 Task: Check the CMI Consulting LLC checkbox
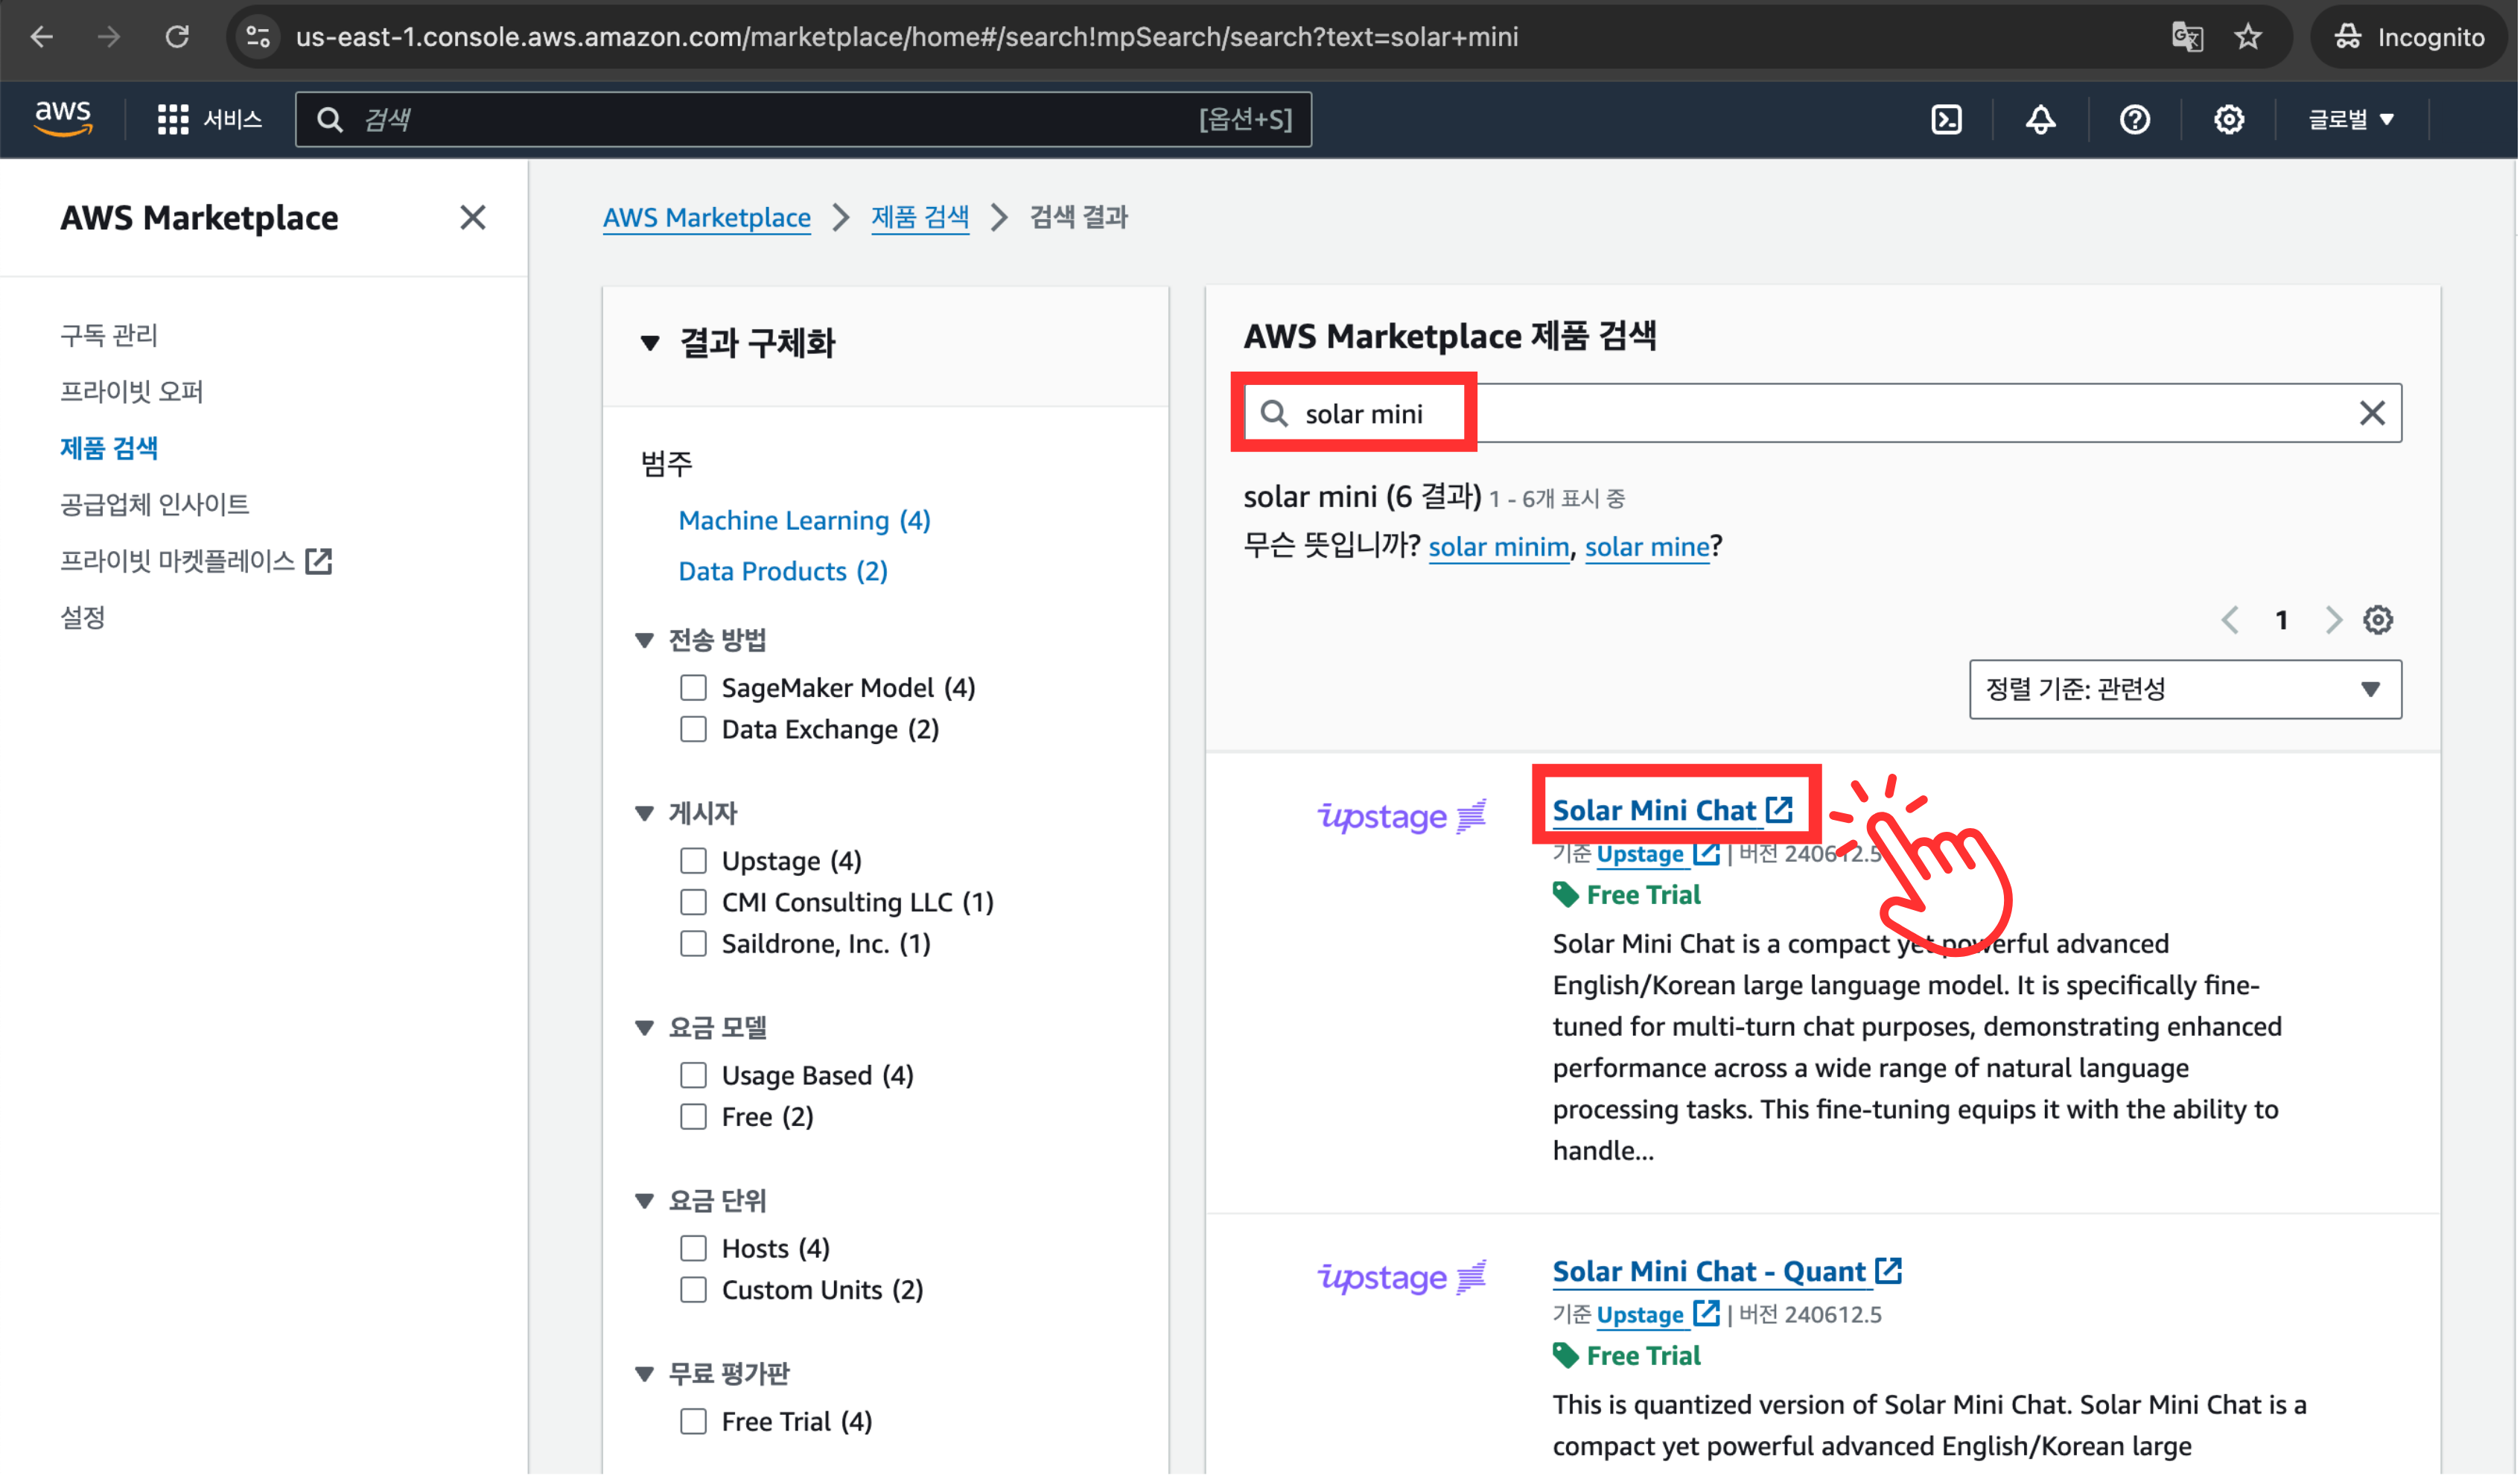(693, 902)
